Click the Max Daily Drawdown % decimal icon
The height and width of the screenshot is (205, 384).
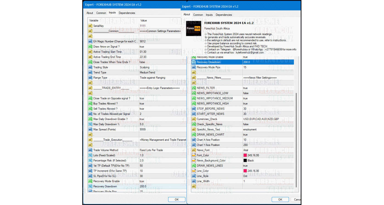point(90,124)
